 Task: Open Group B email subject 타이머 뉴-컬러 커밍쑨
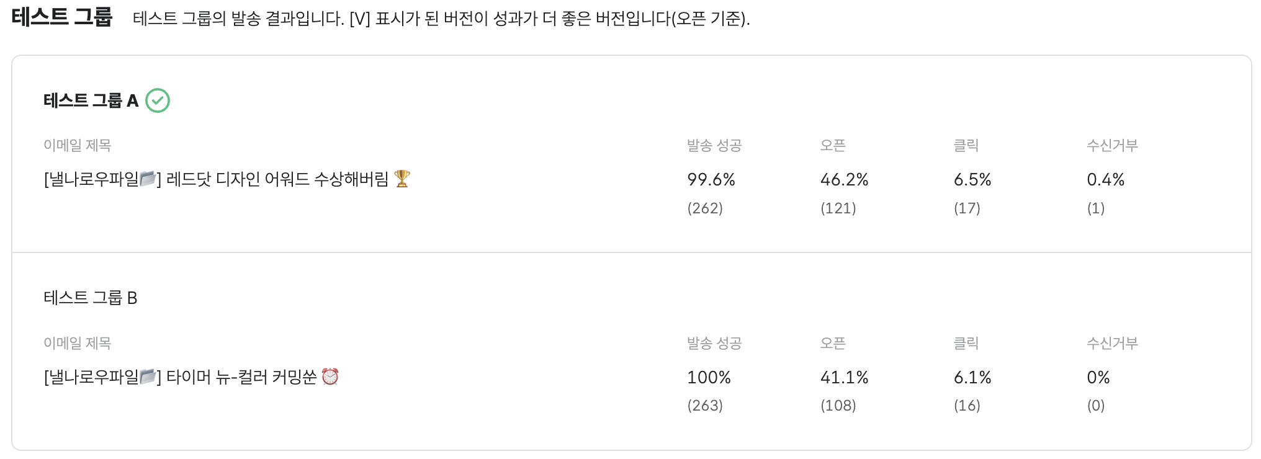[191, 377]
